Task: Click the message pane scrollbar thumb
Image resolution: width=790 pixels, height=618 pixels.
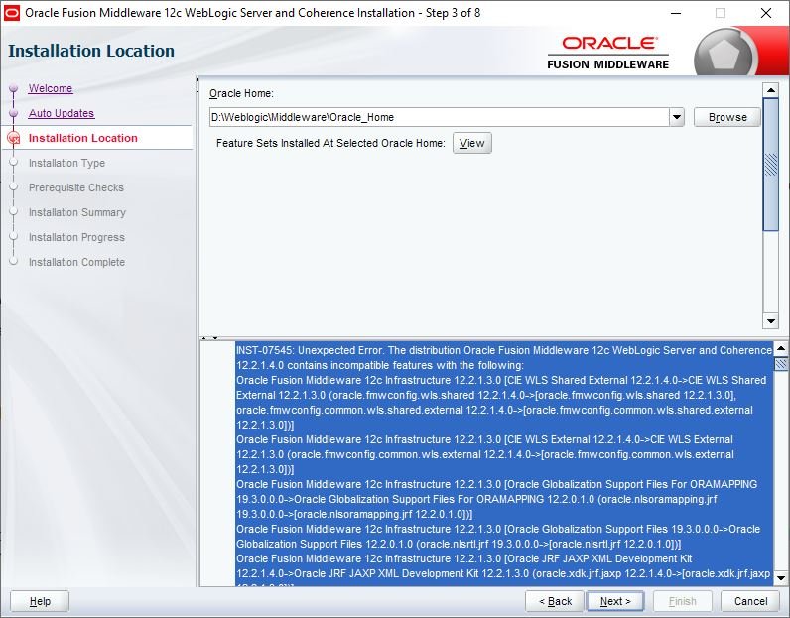Action: (x=781, y=364)
